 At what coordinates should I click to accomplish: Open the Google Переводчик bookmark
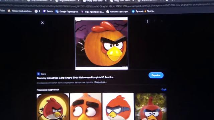click(67, 12)
